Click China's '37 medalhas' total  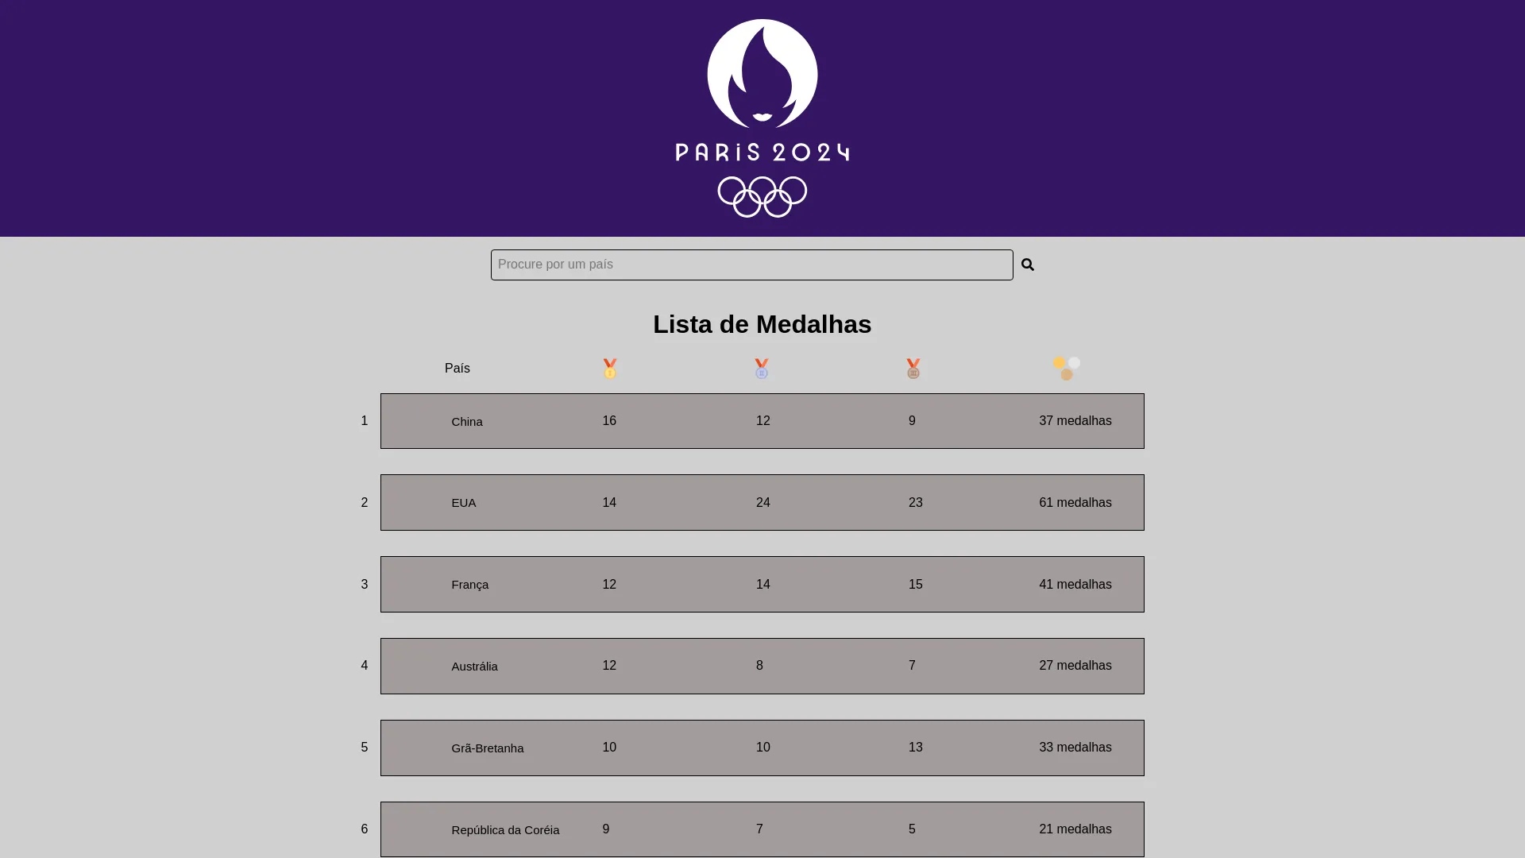pos(1075,421)
